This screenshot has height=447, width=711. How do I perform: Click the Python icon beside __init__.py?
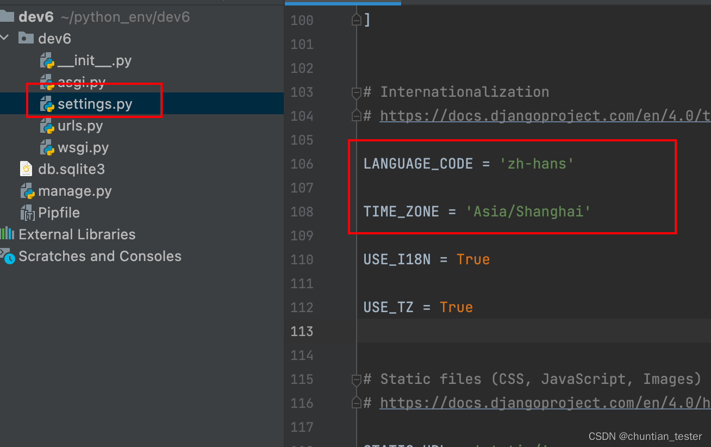[48, 60]
